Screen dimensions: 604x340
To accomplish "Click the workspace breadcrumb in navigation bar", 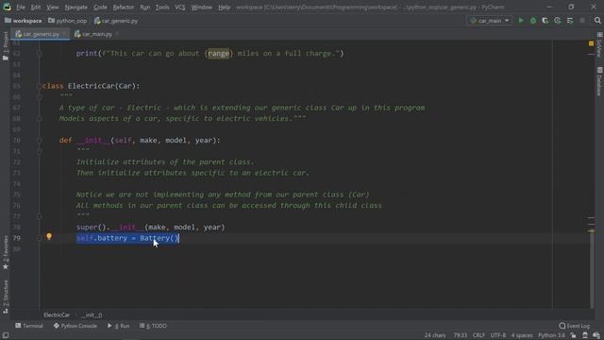I will (23, 21).
